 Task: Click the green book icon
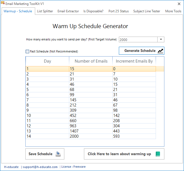(x=158, y=154)
